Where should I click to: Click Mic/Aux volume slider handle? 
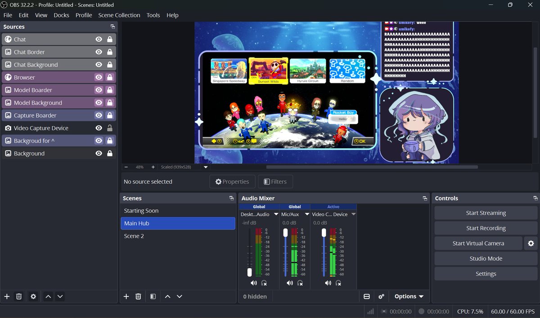(285, 233)
